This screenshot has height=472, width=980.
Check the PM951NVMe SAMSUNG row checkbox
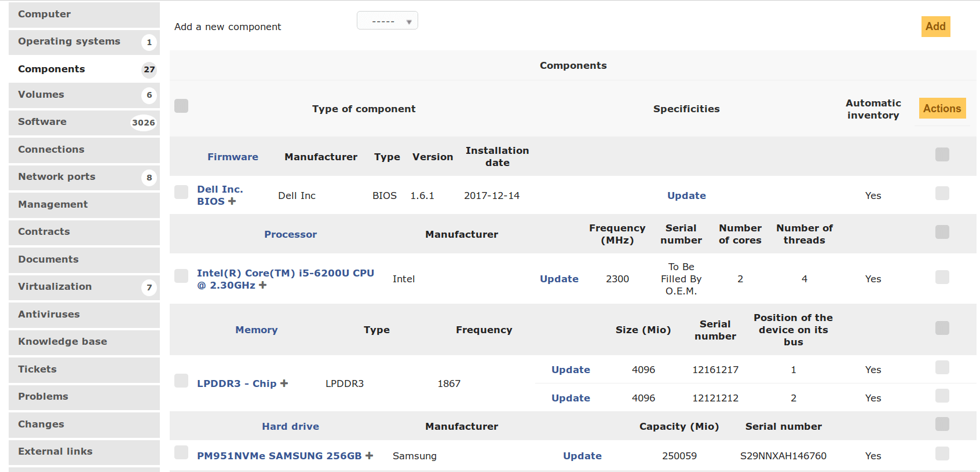181,452
